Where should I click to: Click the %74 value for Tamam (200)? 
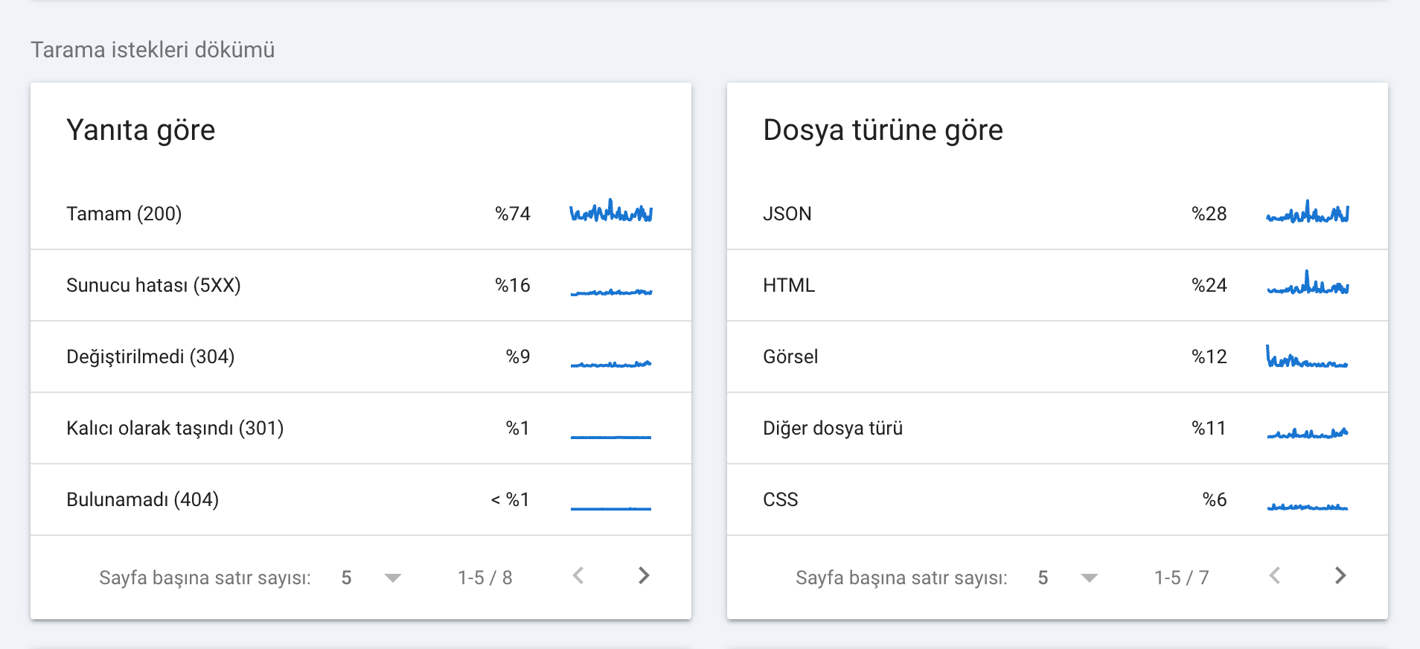[513, 214]
